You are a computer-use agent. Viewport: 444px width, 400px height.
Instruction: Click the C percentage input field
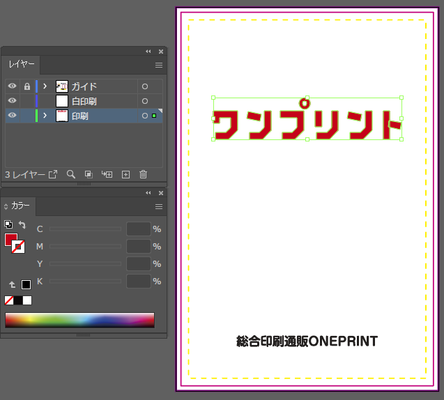(x=138, y=229)
